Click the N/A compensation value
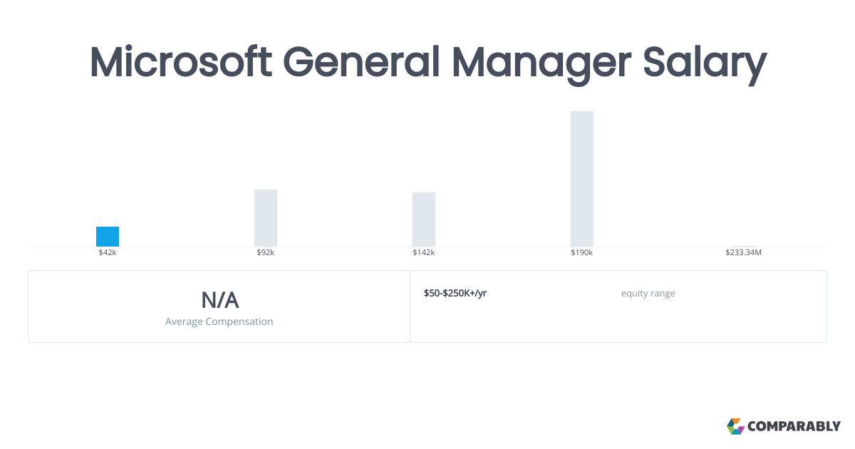The image size is (855, 449). coord(219,300)
